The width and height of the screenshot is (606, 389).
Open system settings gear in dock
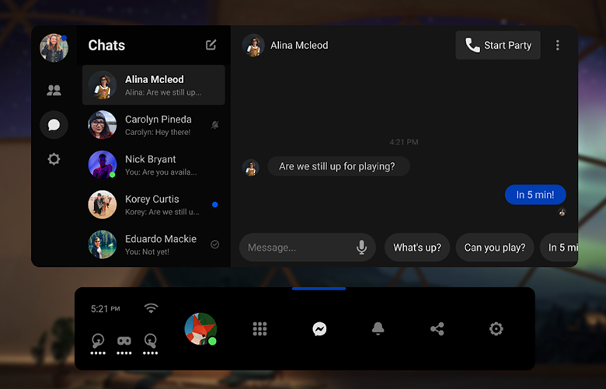click(x=496, y=329)
